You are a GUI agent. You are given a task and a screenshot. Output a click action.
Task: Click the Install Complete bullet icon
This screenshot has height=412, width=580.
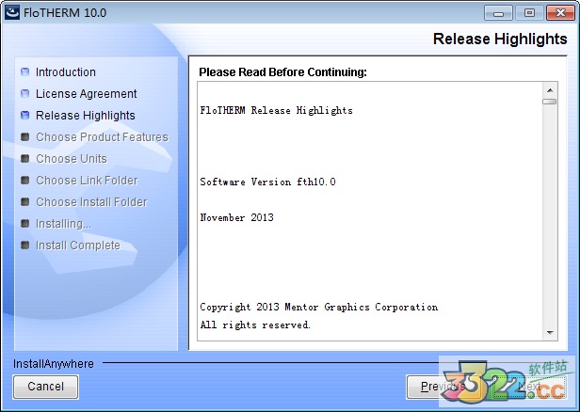coord(24,245)
